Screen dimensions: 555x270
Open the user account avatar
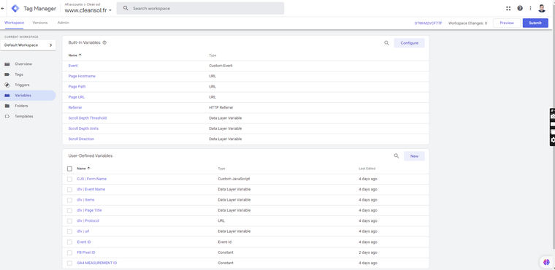542,9
